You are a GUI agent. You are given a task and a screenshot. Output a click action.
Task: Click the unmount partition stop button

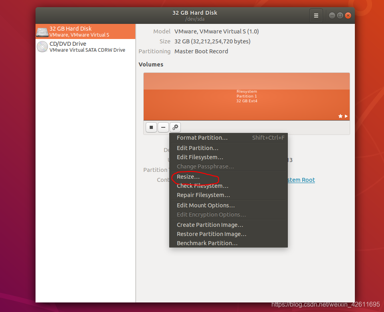pyautogui.click(x=151, y=127)
